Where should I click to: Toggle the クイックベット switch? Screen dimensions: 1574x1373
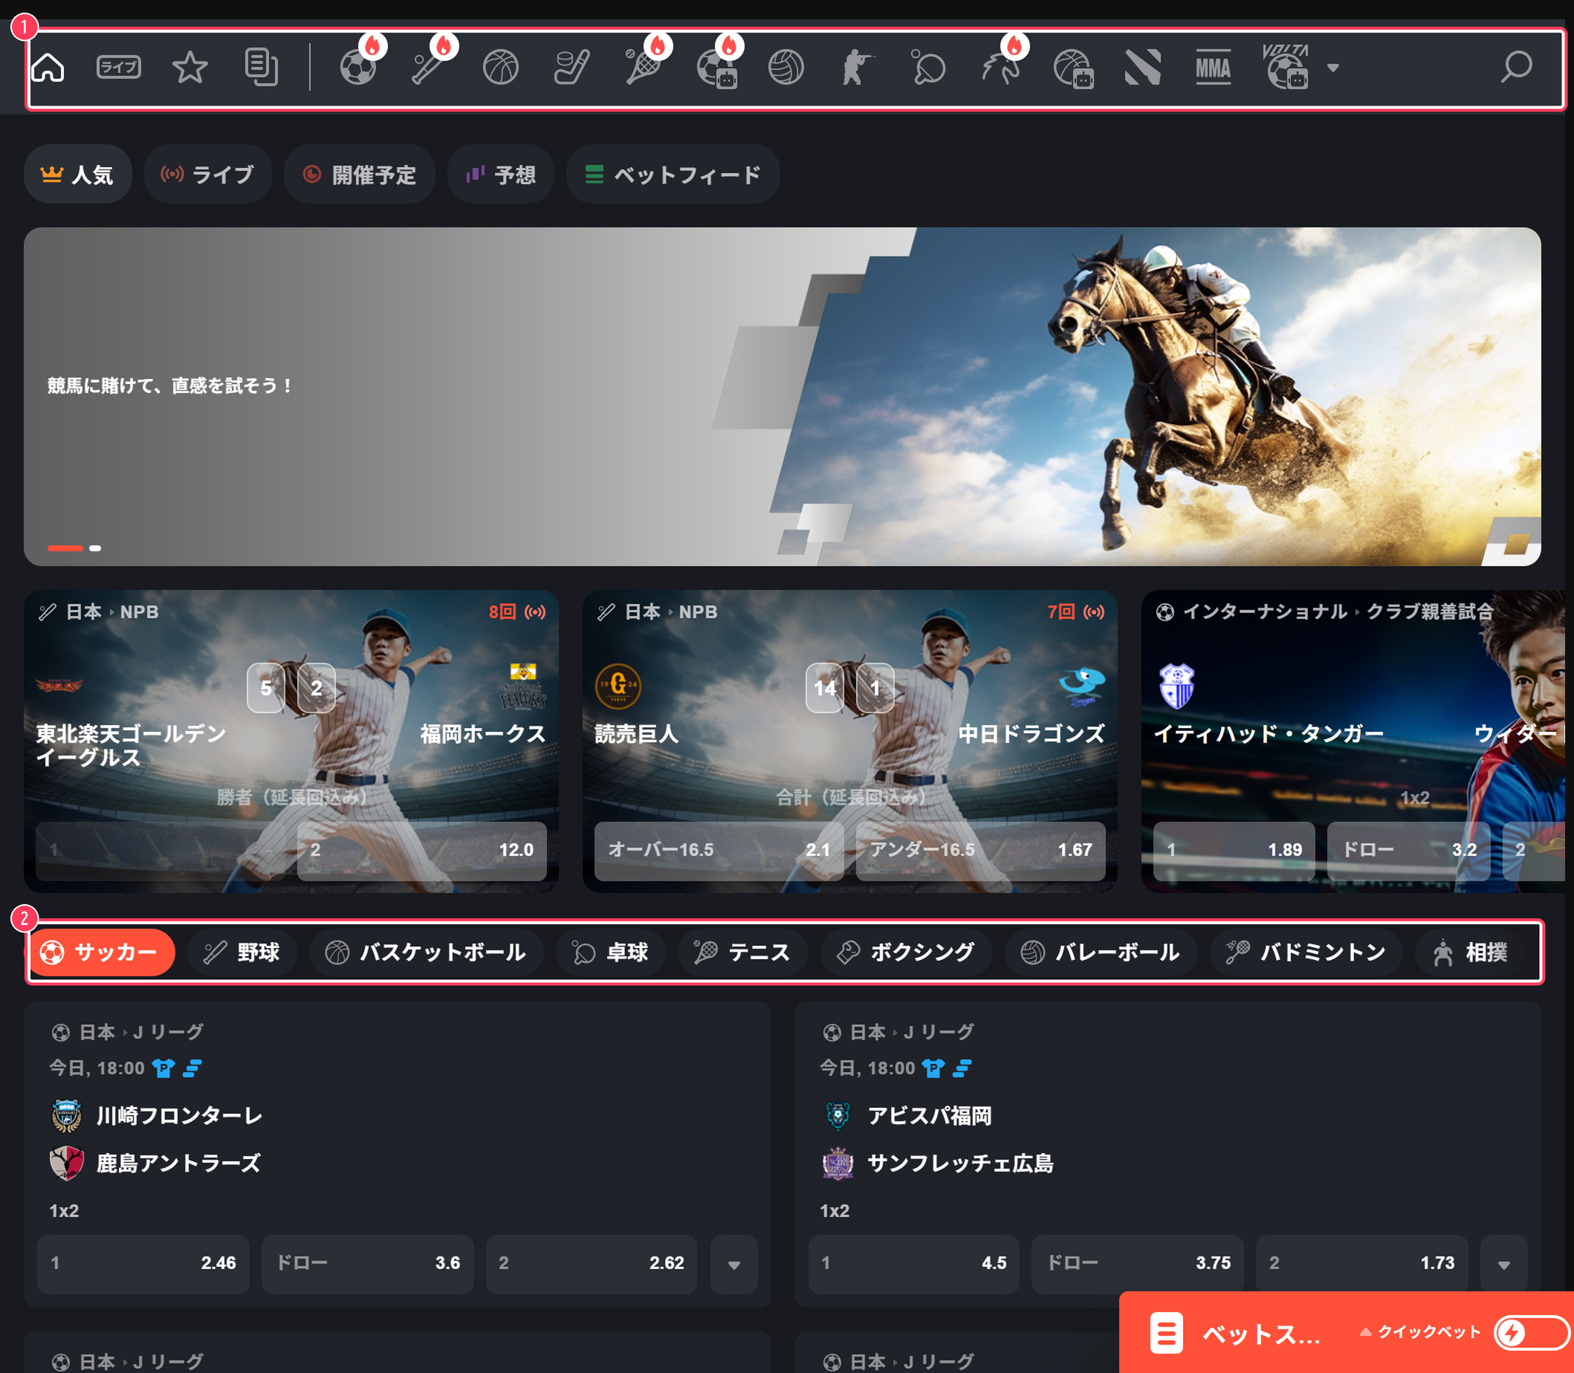coord(1531,1332)
